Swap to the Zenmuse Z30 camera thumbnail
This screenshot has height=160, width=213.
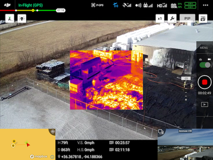click(x=185, y=144)
